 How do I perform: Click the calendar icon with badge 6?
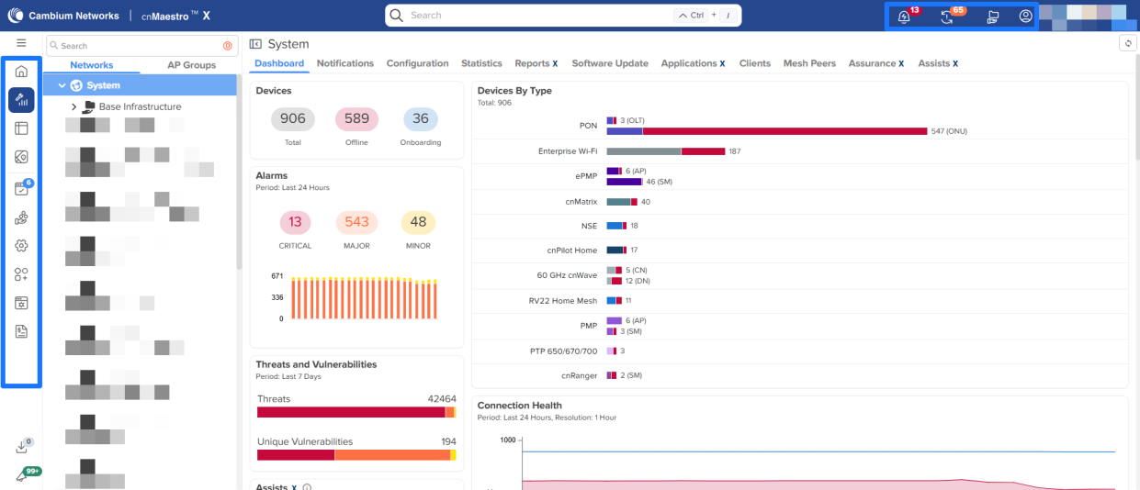(21, 189)
